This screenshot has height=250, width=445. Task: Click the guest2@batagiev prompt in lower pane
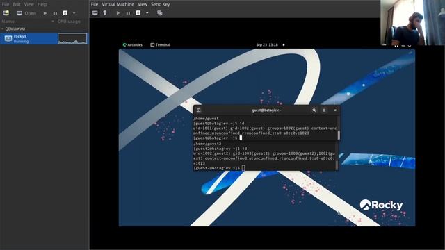(216, 168)
